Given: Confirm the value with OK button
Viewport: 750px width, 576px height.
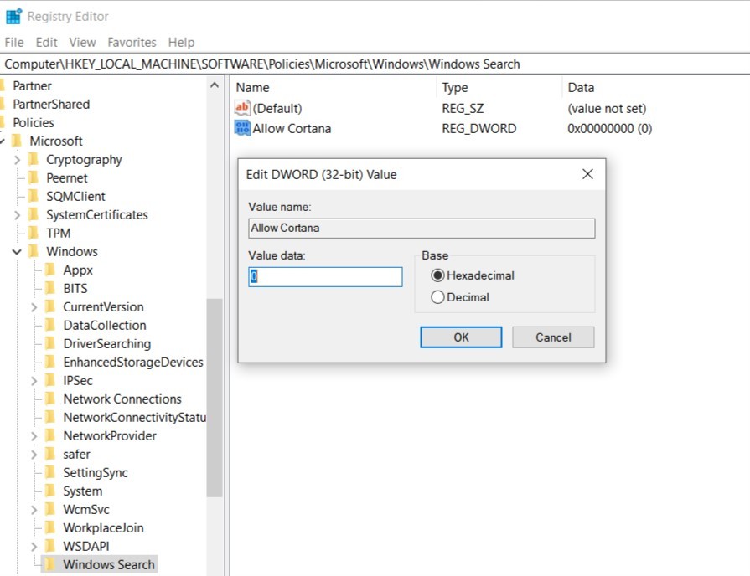Looking at the screenshot, I should click(461, 337).
